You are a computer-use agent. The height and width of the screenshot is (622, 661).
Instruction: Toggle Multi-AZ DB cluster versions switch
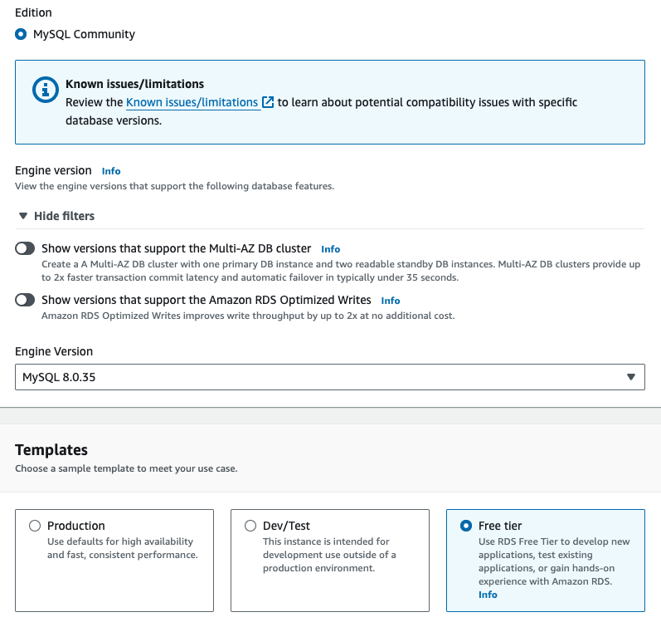[x=25, y=248]
